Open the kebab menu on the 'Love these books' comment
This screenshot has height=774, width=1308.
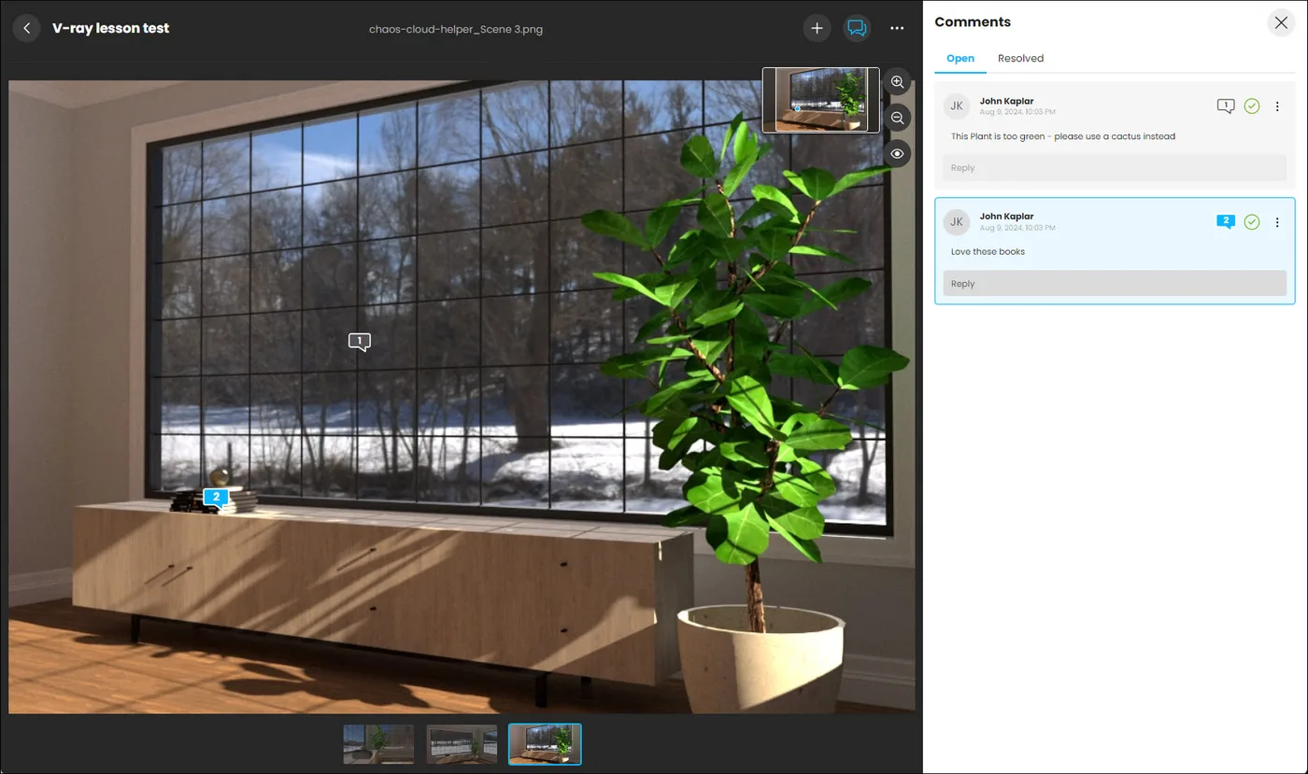[x=1277, y=222]
